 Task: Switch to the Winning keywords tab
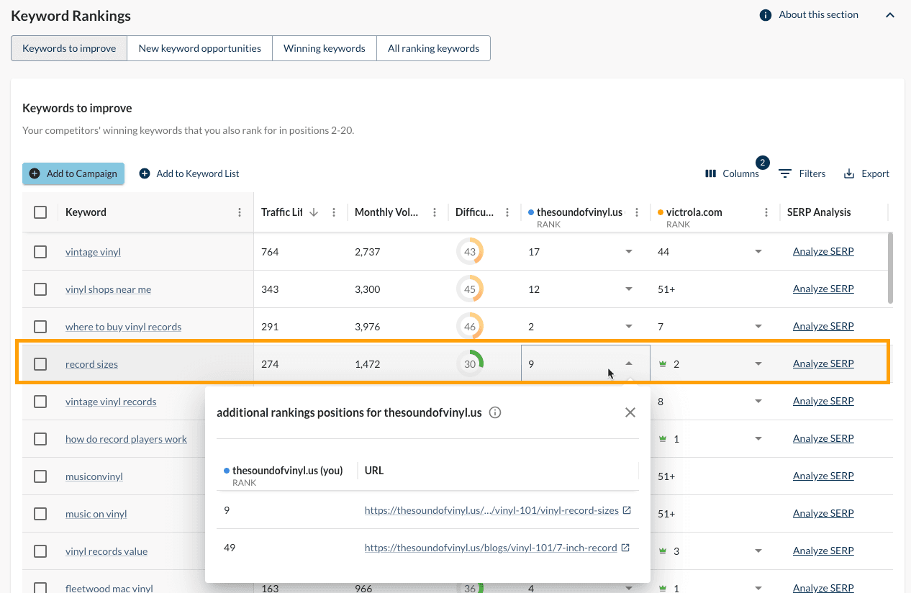(x=324, y=47)
